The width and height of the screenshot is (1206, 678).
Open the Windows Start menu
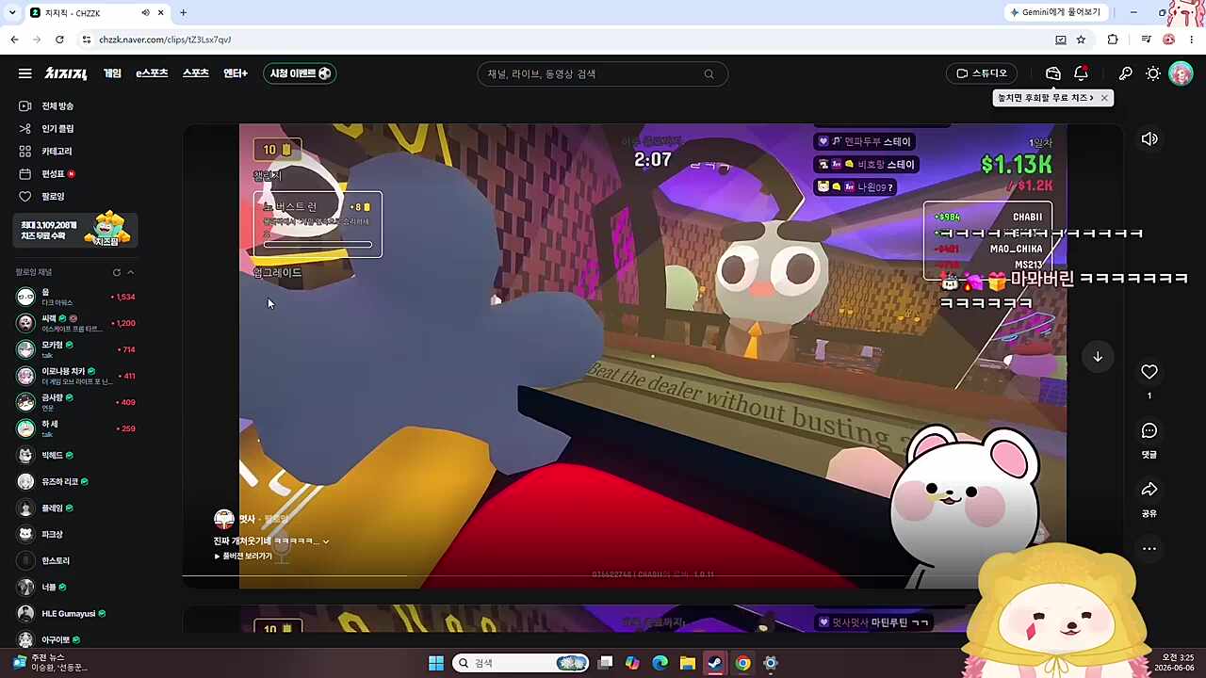point(436,663)
